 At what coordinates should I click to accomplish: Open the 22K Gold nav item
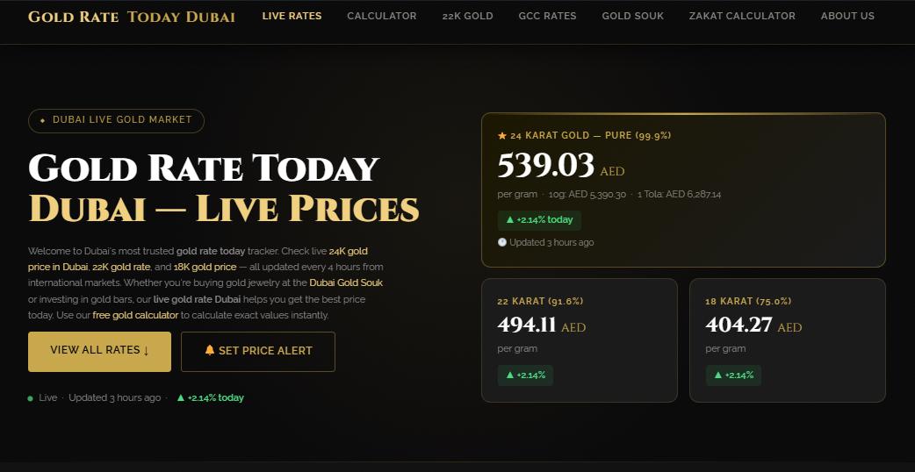coord(468,16)
